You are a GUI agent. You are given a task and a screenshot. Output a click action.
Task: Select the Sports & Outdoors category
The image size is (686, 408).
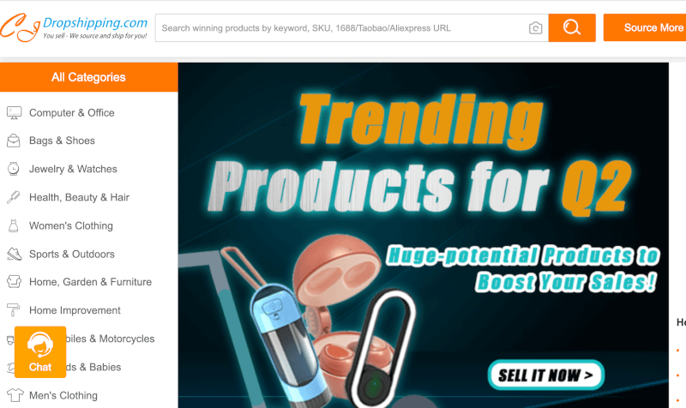click(x=72, y=254)
